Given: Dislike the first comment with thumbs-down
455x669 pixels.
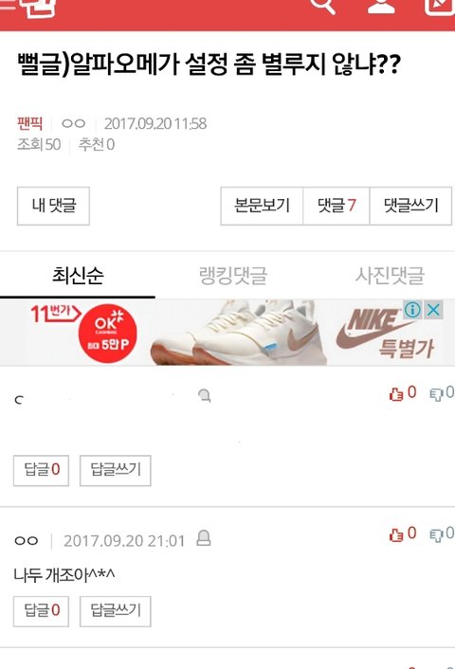Looking at the screenshot, I should [x=442, y=392].
